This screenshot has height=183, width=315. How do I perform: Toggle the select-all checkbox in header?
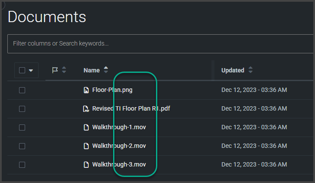tap(22, 70)
